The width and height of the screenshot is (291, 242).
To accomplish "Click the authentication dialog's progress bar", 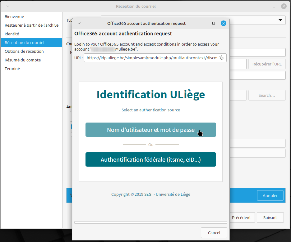I will [150, 222].
